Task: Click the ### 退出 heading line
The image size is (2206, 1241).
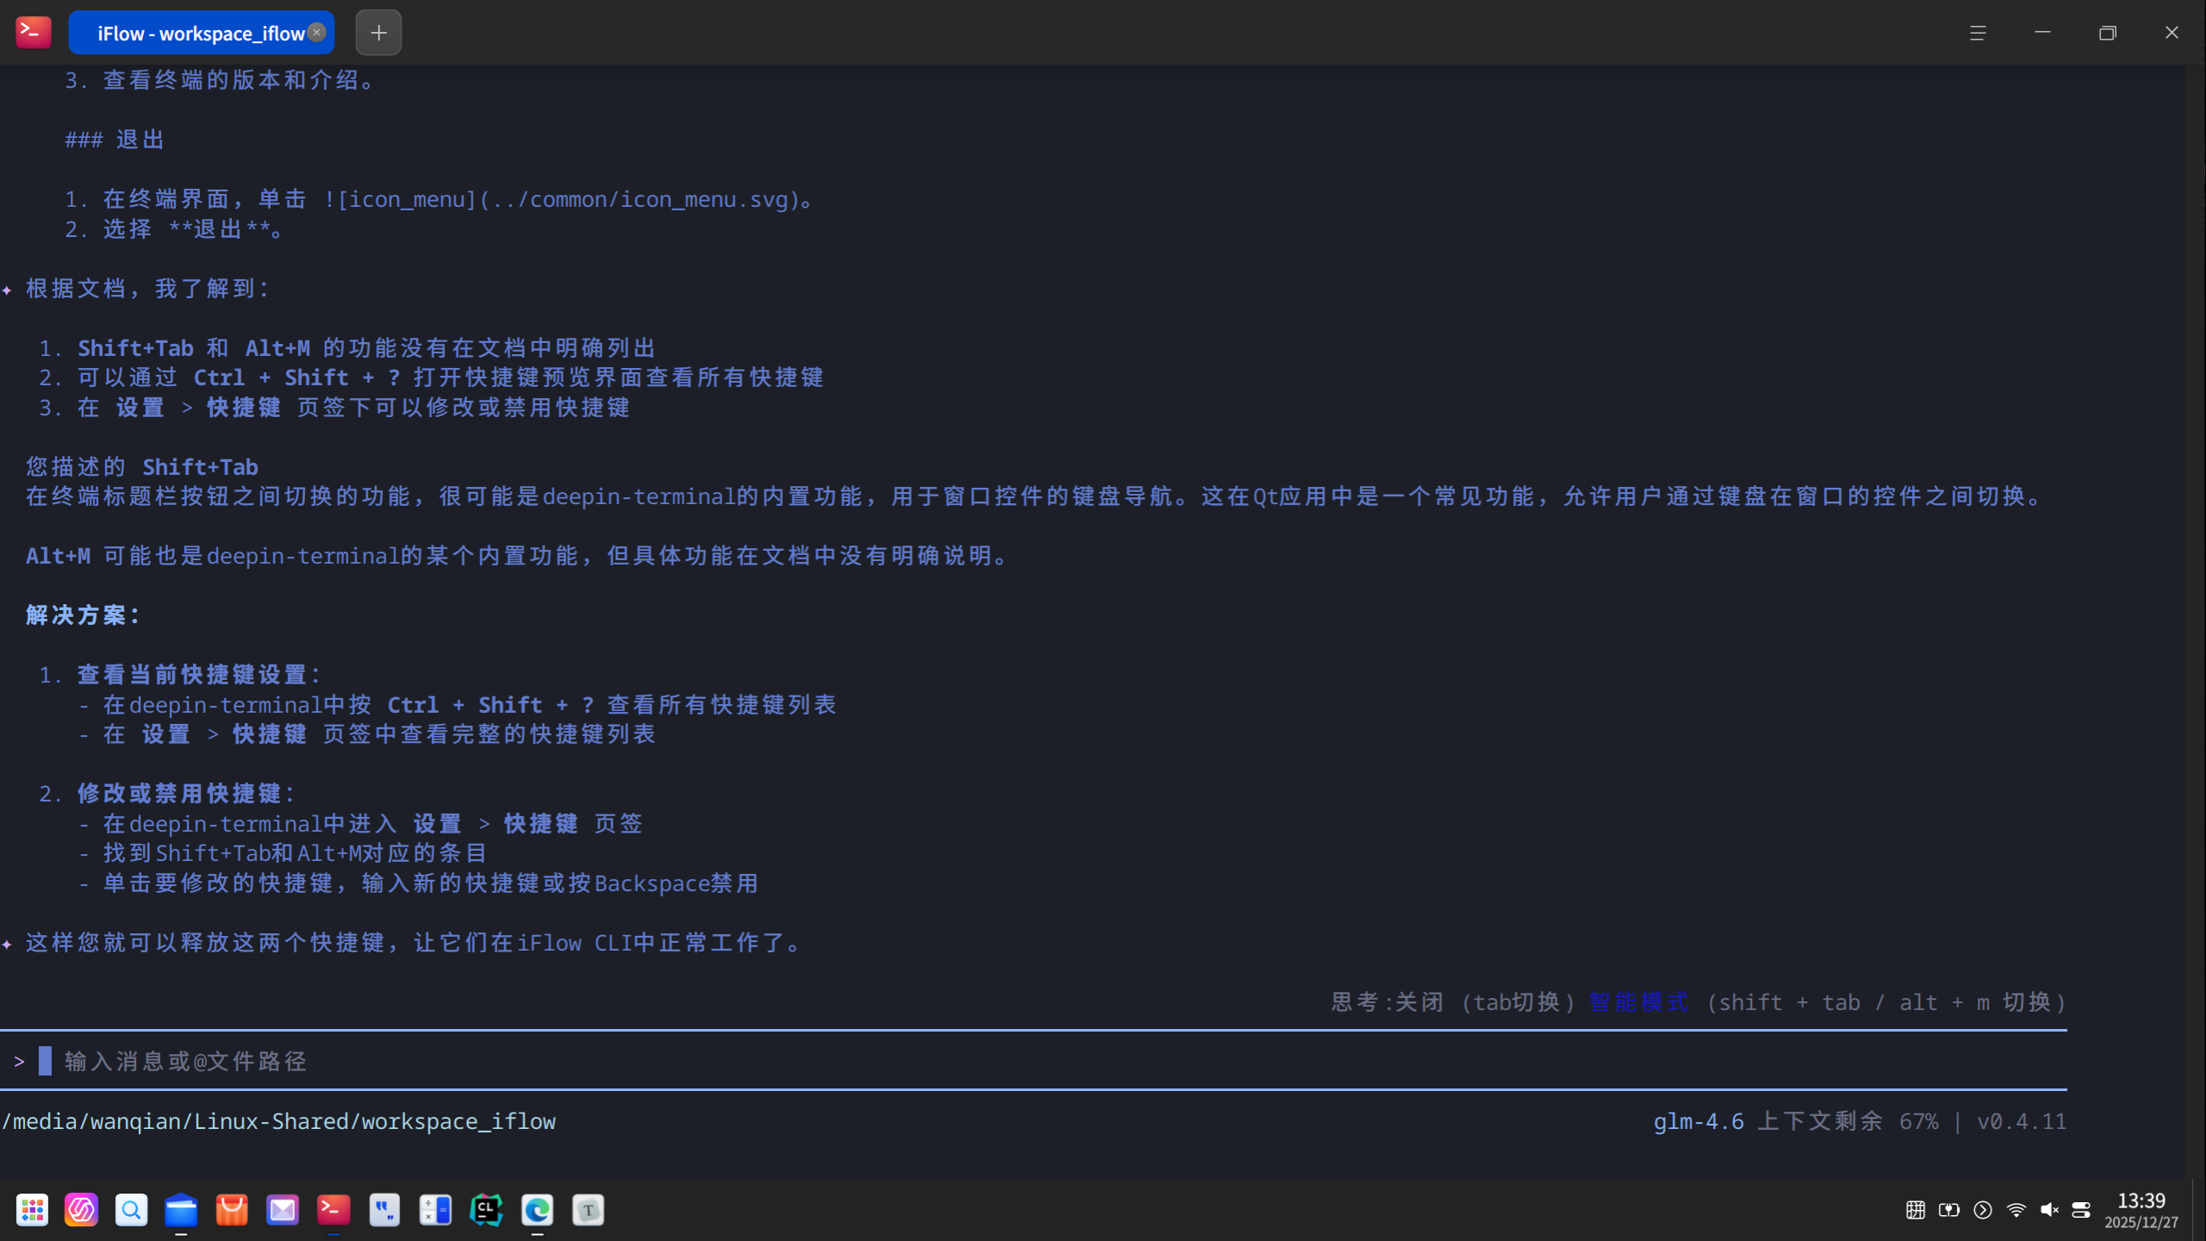Action: (x=115, y=140)
